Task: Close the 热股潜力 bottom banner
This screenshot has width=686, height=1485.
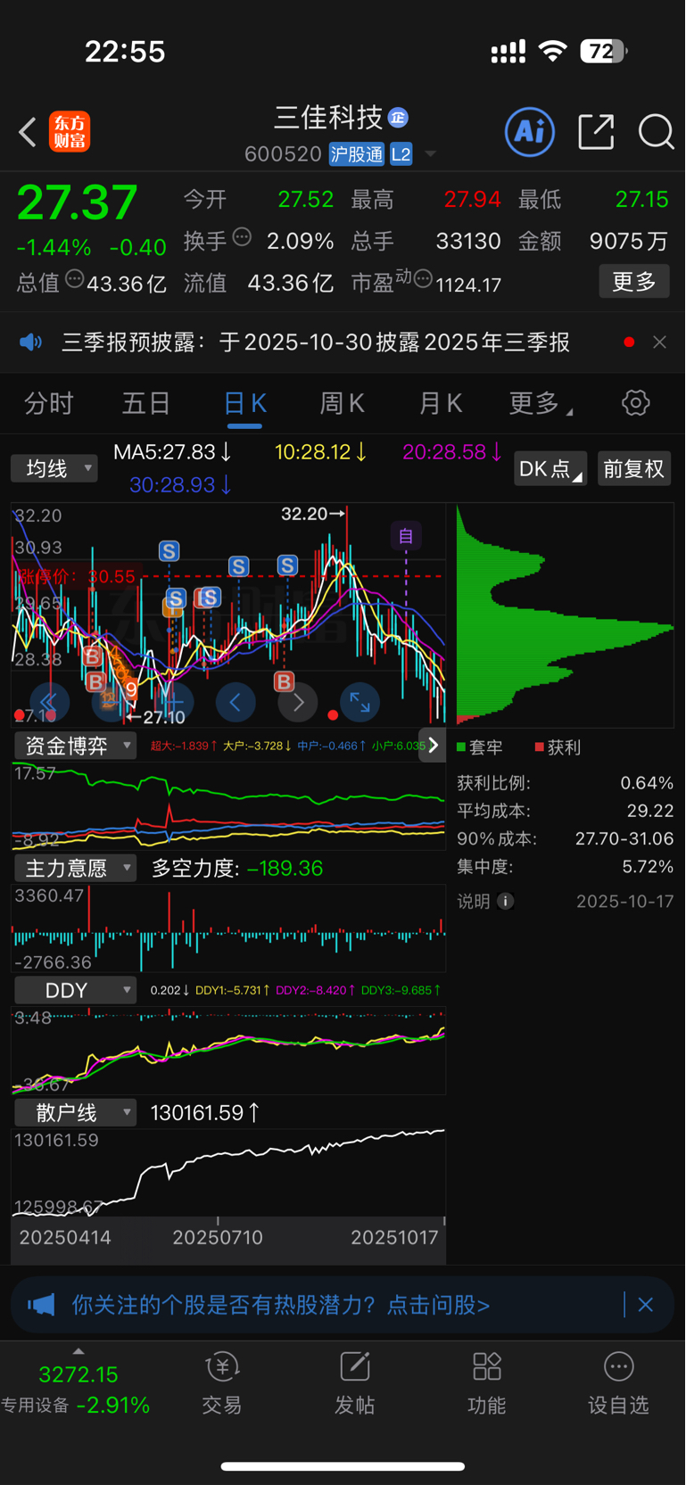Action: click(646, 1306)
